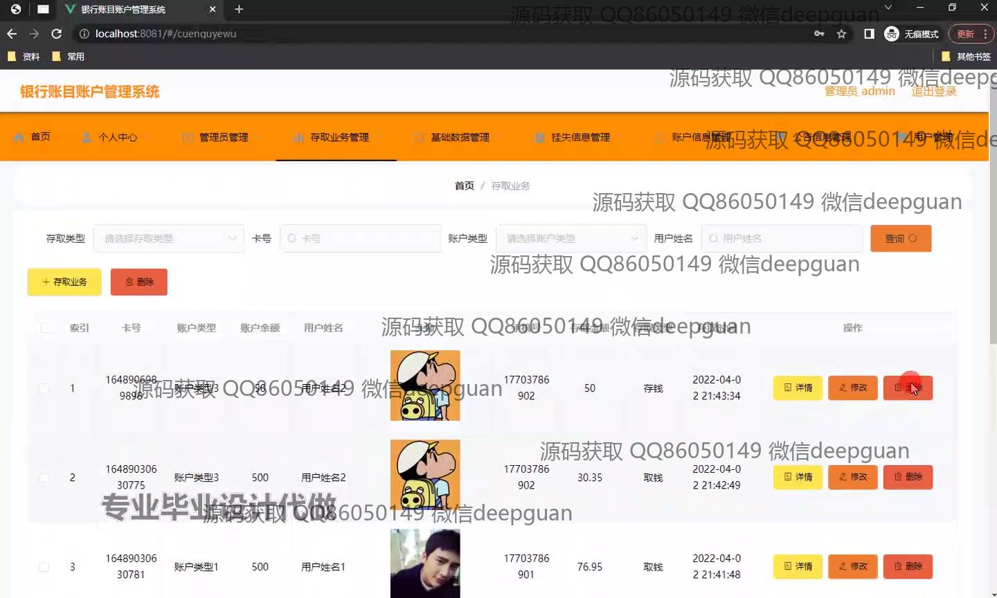Click the 存钱 cell in row 1

click(x=654, y=388)
